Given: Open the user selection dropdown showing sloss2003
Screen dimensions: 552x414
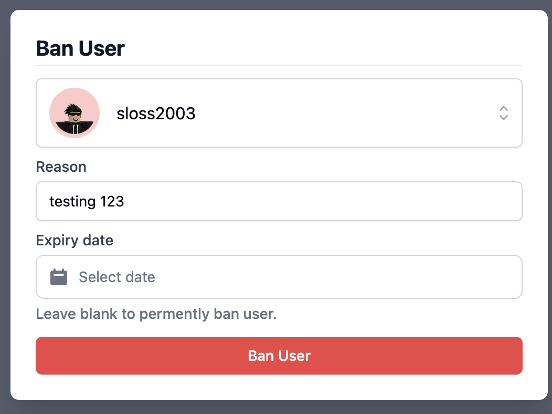Looking at the screenshot, I should 279,112.
